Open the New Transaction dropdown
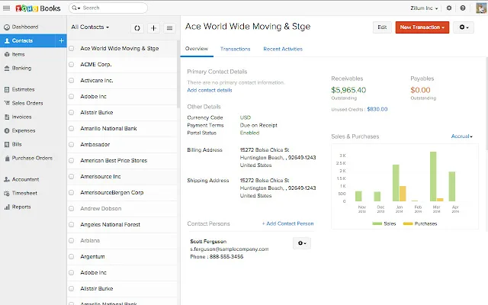 pos(422,27)
